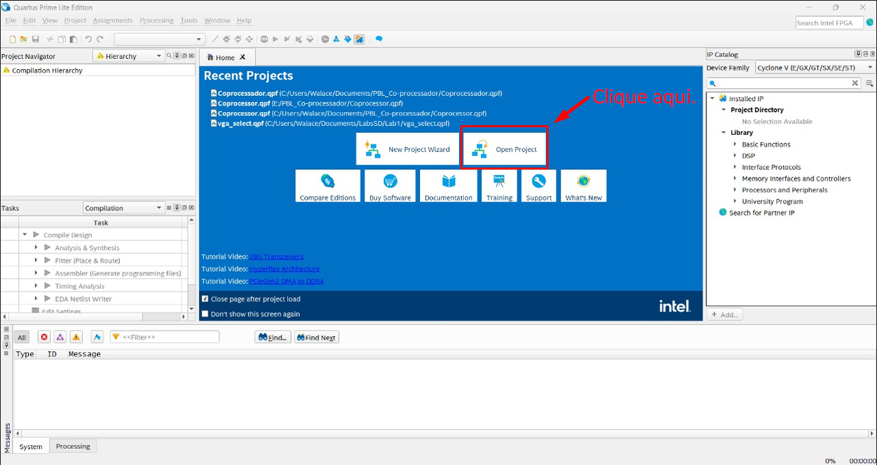The height and width of the screenshot is (465, 877).
Task: Collapse the Compile Design task
Action: point(25,235)
